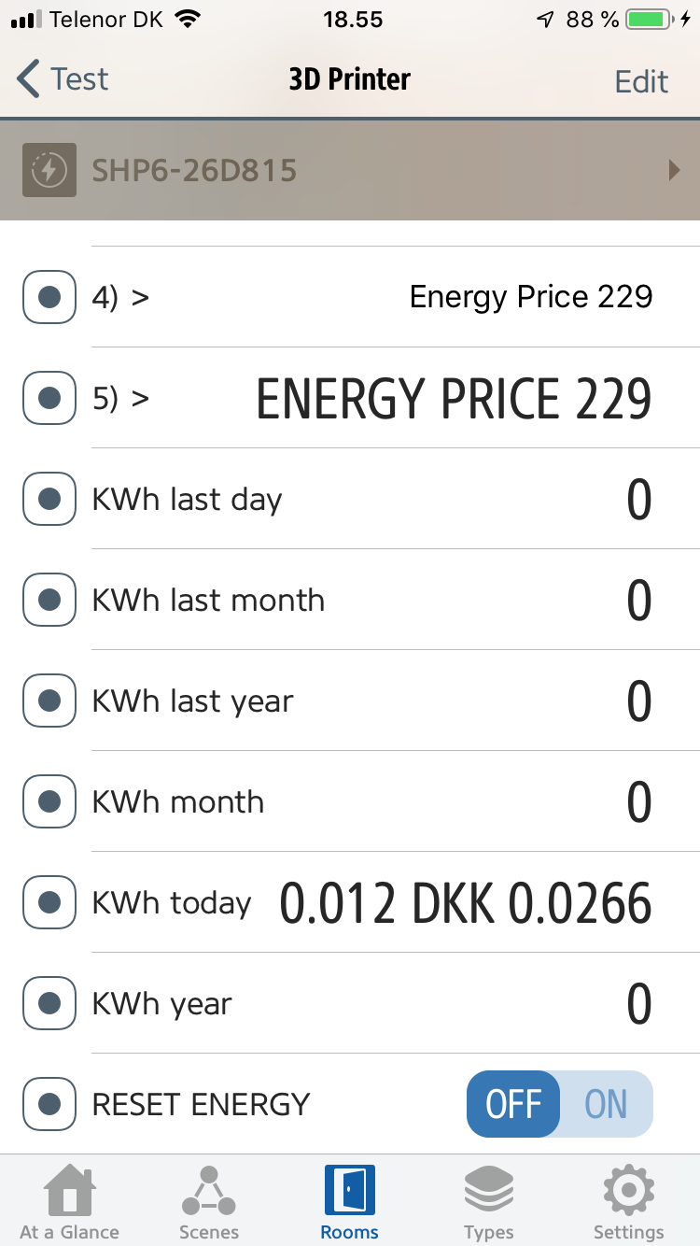
Task: Open the Settings gear icon
Action: pos(628,1190)
